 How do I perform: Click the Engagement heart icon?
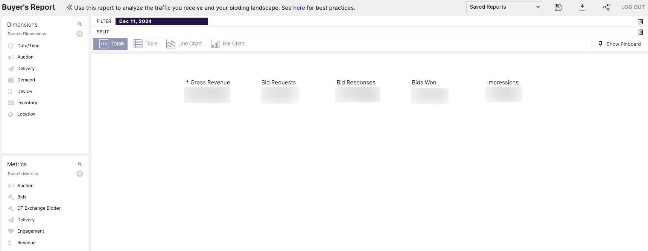click(11, 231)
